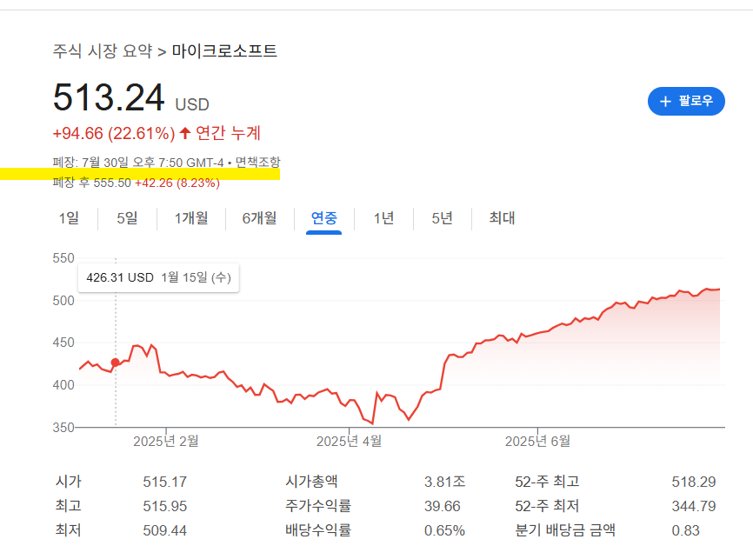Click the 350 y-axis label

tap(63, 428)
